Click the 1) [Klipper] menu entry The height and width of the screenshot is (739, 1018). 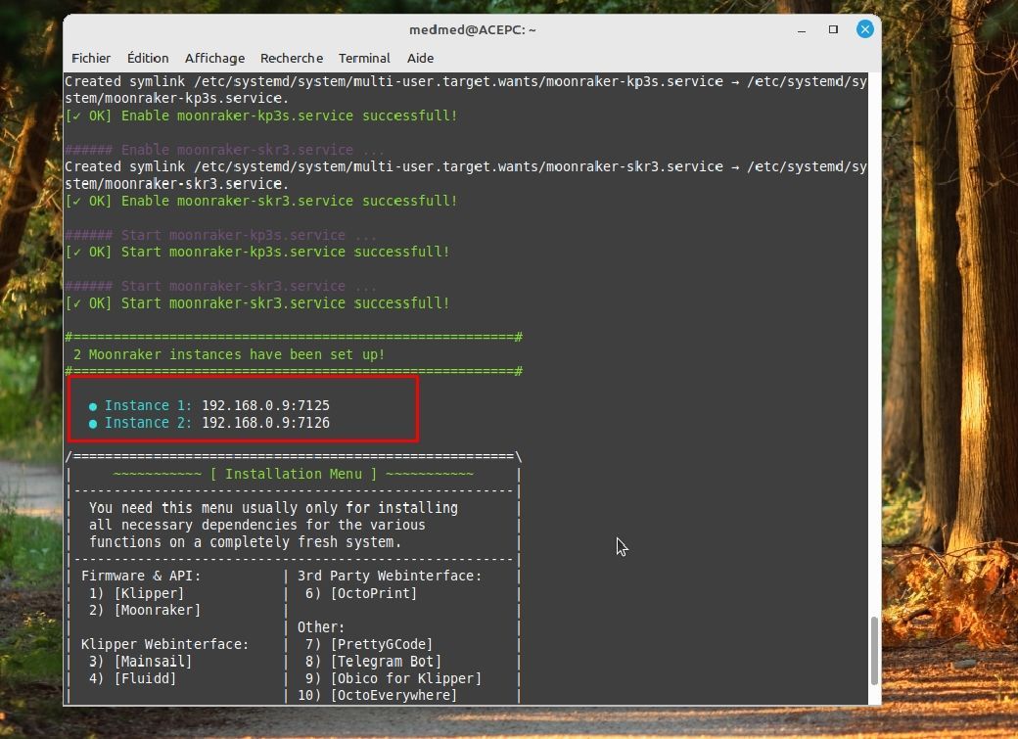(x=136, y=593)
